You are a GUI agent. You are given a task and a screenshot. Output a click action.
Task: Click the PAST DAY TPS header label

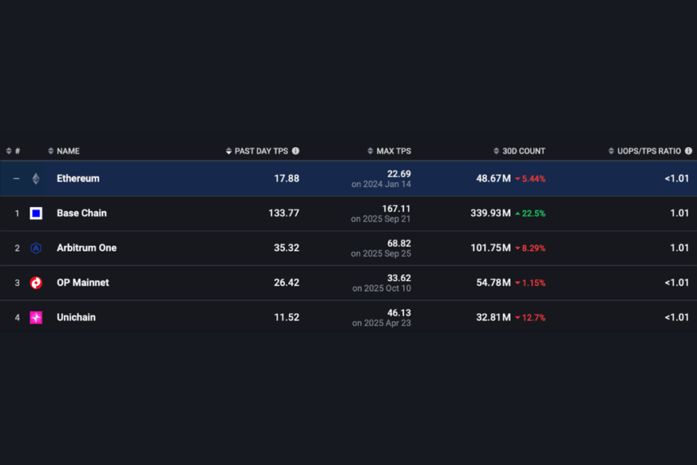pos(261,151)
